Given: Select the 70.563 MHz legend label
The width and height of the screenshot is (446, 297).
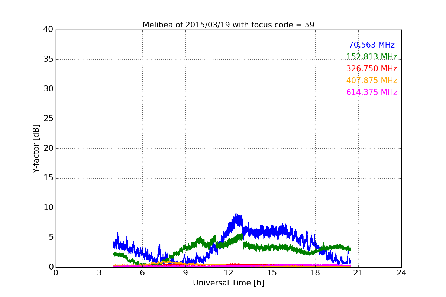Looking at the screenshot, I should pos(372,45).
